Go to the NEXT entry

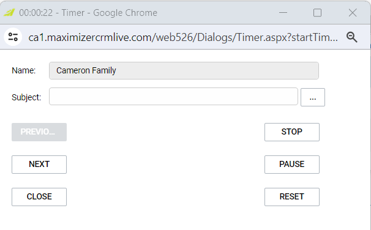[39, 165]
